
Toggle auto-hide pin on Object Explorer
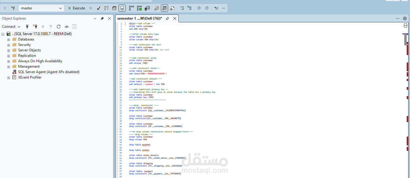[x=102, y=18]
